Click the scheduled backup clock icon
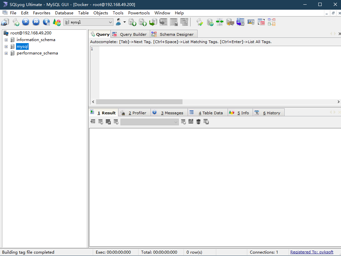Screen dimensions: 341x256 [241, 22]
